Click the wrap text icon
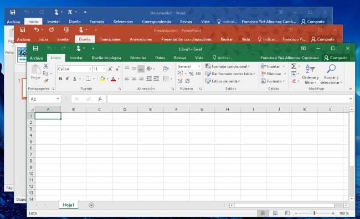The height and width of the screenshot is (219, 360). tap(166, 69)
